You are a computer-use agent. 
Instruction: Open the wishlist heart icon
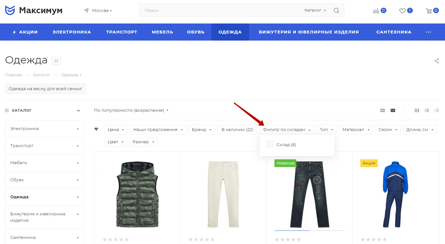402,11
